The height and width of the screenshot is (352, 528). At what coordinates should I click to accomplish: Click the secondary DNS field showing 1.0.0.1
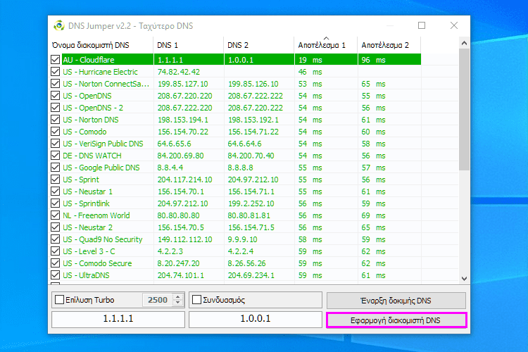(256, 319)
